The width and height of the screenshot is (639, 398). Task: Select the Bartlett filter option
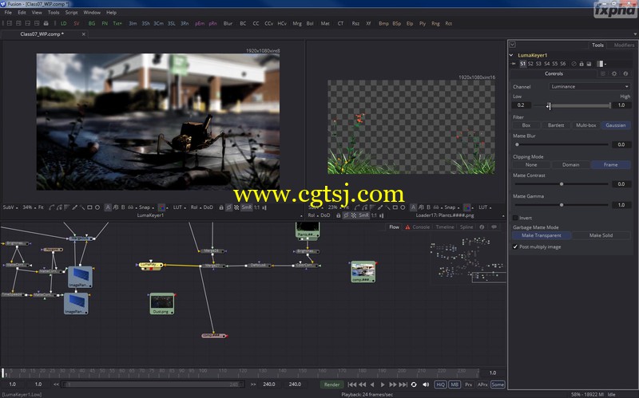[x=556, y=125]
